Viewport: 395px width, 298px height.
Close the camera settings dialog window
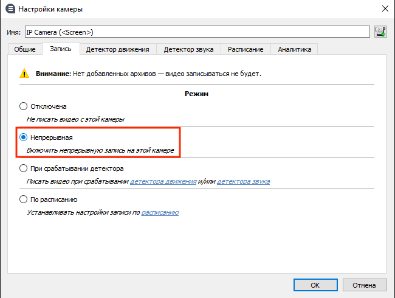(x=384, y=9)
